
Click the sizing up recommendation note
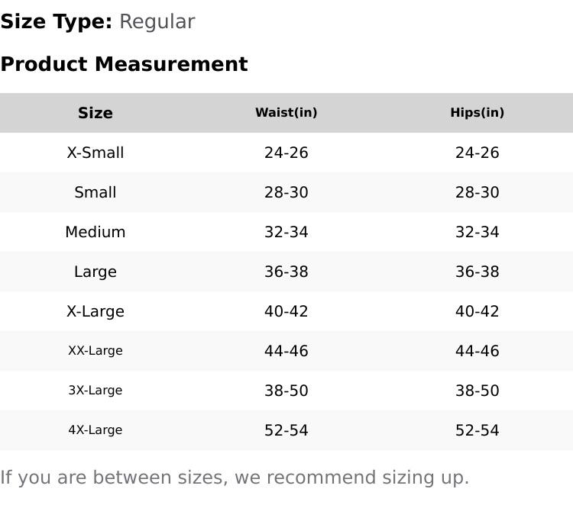(235, 478)
